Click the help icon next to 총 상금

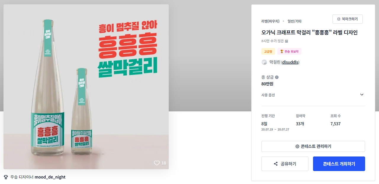[x=277, y=77]
